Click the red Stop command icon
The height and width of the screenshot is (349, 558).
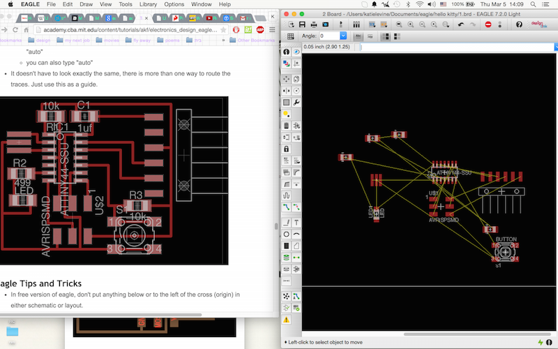(x=488, y=24)
